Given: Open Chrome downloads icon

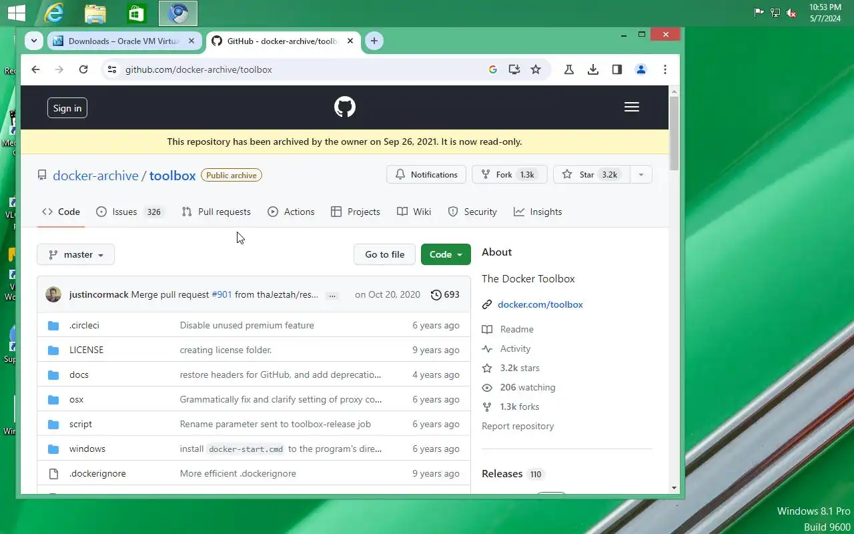Looking at the screenshot, I should 593,69.
